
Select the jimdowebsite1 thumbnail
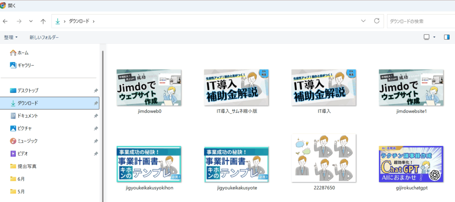tap(411, 87)
